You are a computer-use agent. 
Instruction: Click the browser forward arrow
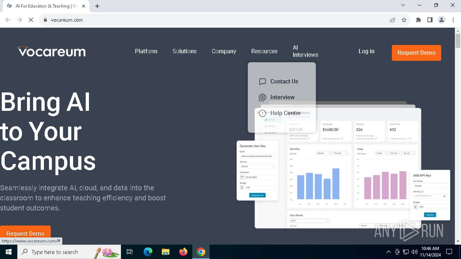point(19,20)
